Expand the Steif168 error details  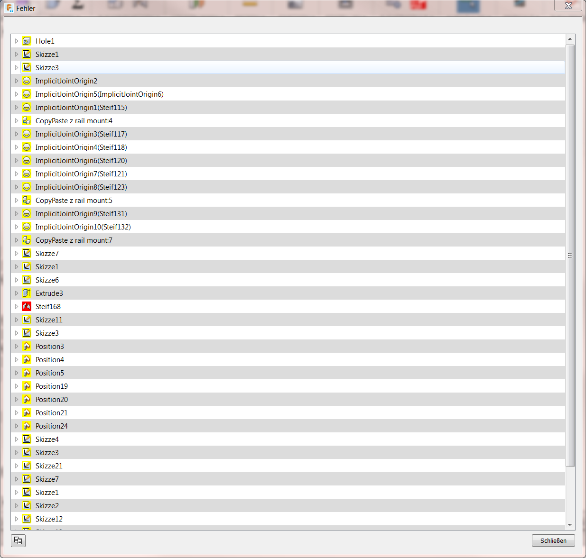pos(17,306)
